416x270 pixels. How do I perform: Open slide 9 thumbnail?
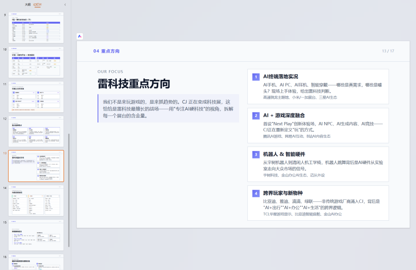click(x=36, y=28)
